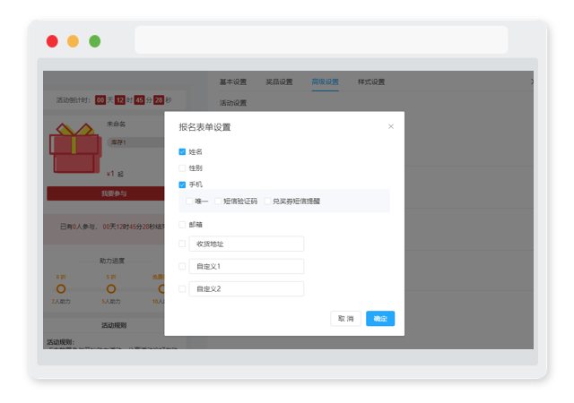Click the browser address bar

pyautogui.click(x=321, y=40)
